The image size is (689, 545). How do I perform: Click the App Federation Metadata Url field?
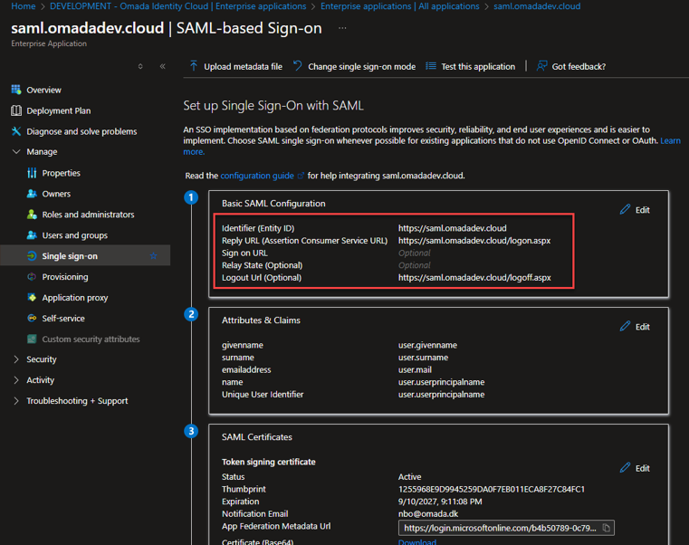coord(506,528)
